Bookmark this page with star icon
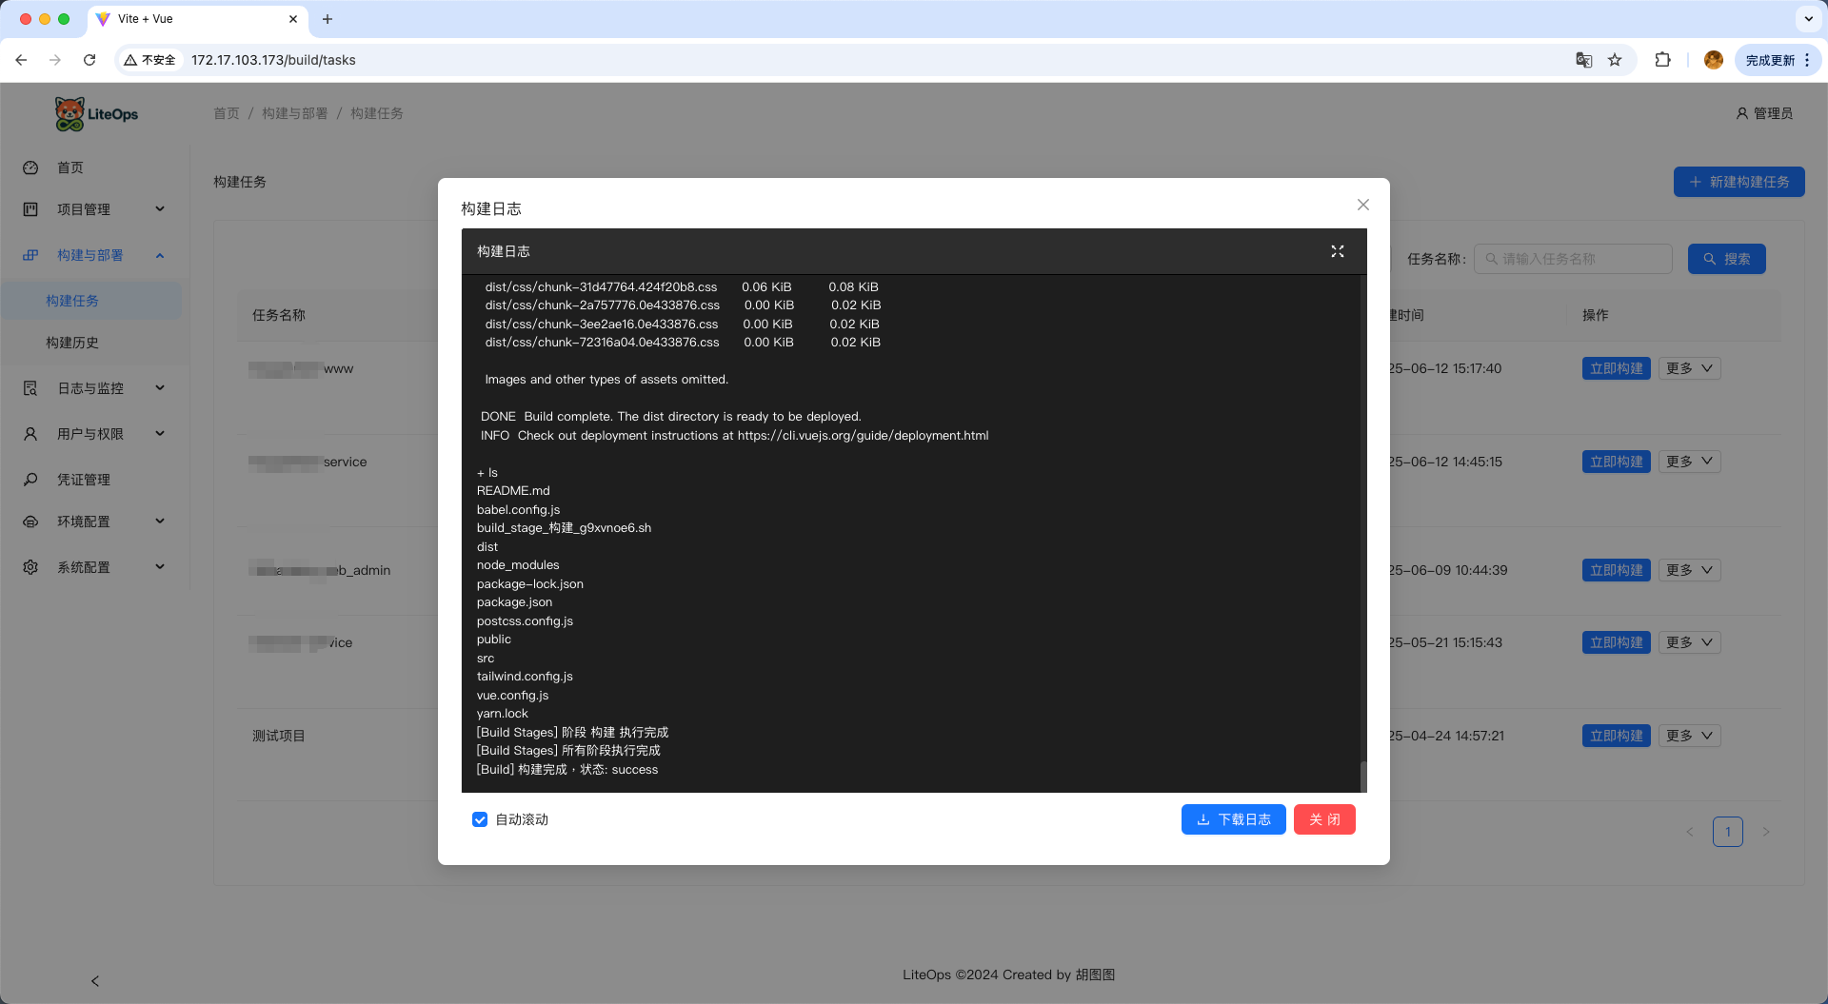1828x1004 pixels. click(1615, 60)
